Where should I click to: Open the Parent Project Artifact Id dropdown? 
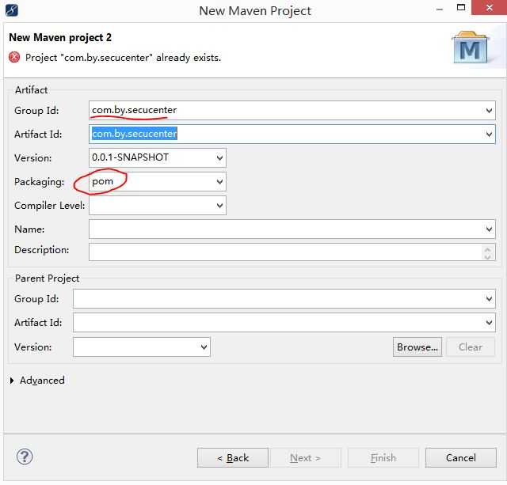[489, 322]
